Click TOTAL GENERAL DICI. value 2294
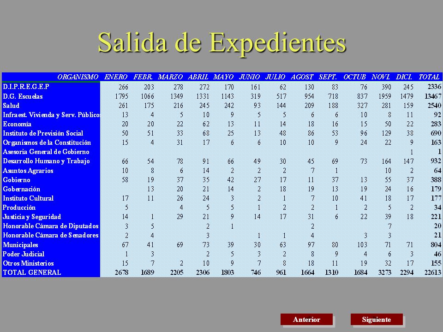 [x=407, y=273]
